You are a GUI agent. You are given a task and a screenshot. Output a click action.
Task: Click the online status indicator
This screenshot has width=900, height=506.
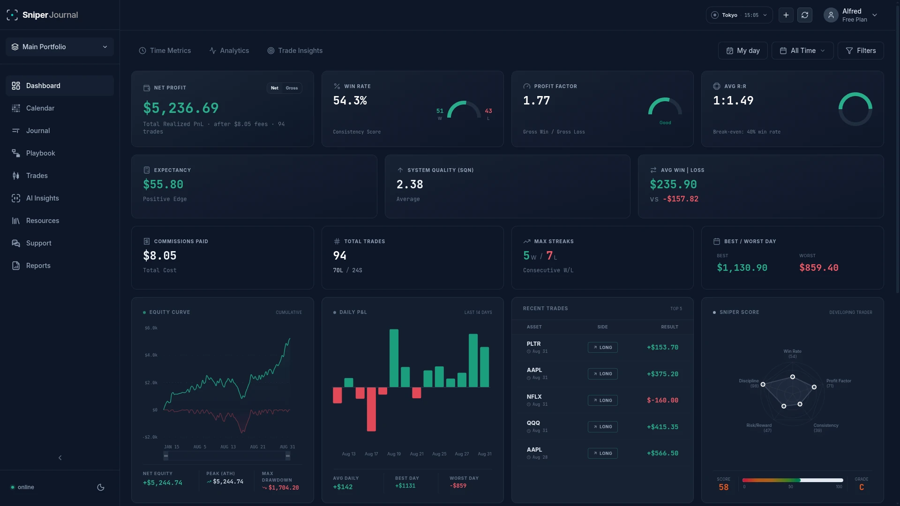point(22,487)
